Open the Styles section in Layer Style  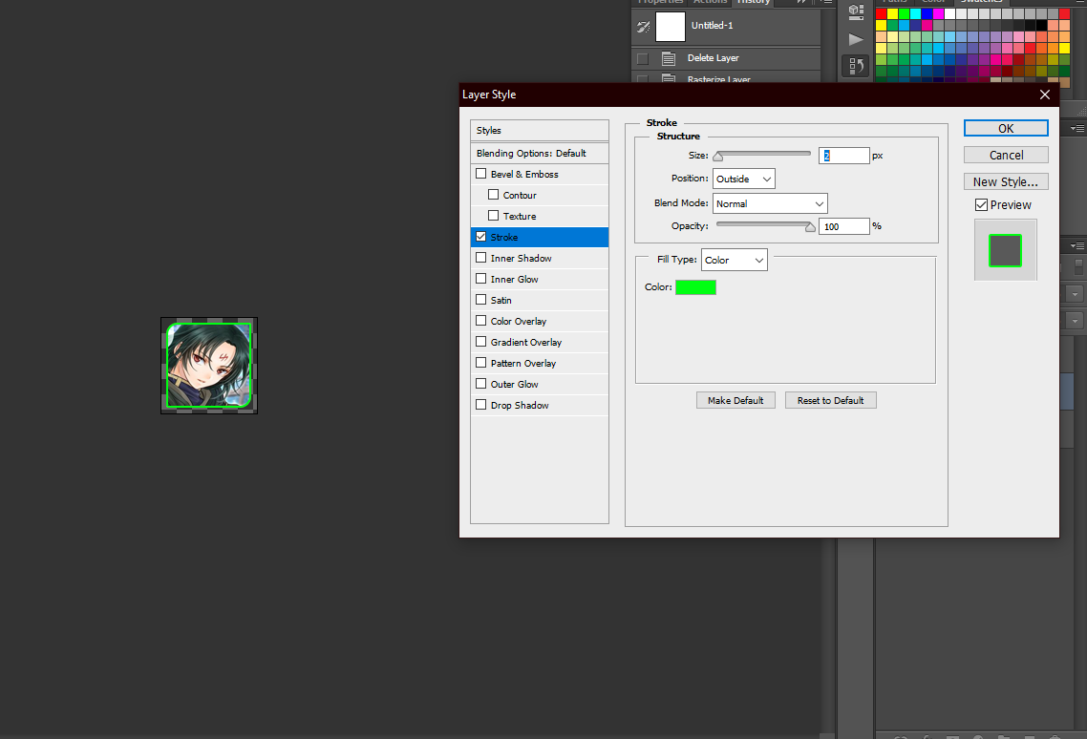540,131
